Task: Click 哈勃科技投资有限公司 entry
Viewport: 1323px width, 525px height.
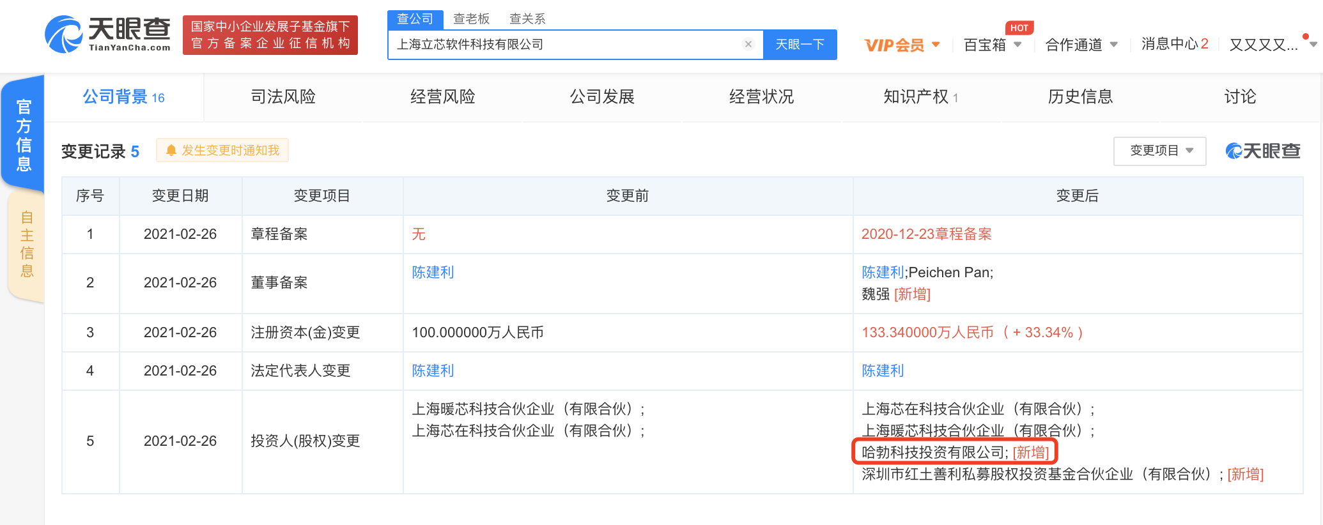Action: coord(934,452)
